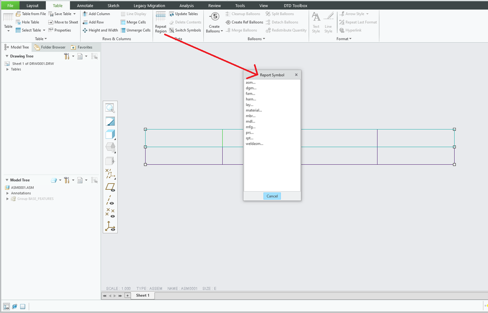Click Hole Table tool
488x313 pixels.
point(27,22)
